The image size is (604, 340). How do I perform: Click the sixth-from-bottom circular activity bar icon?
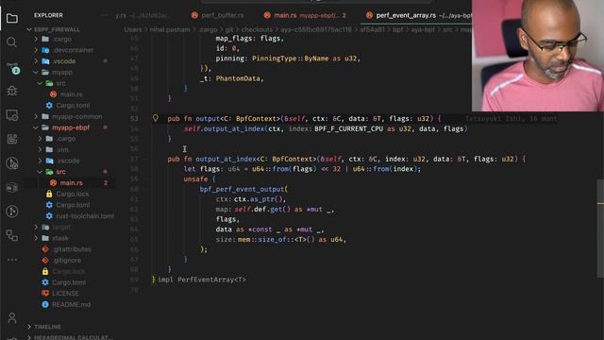pos(12,163)
